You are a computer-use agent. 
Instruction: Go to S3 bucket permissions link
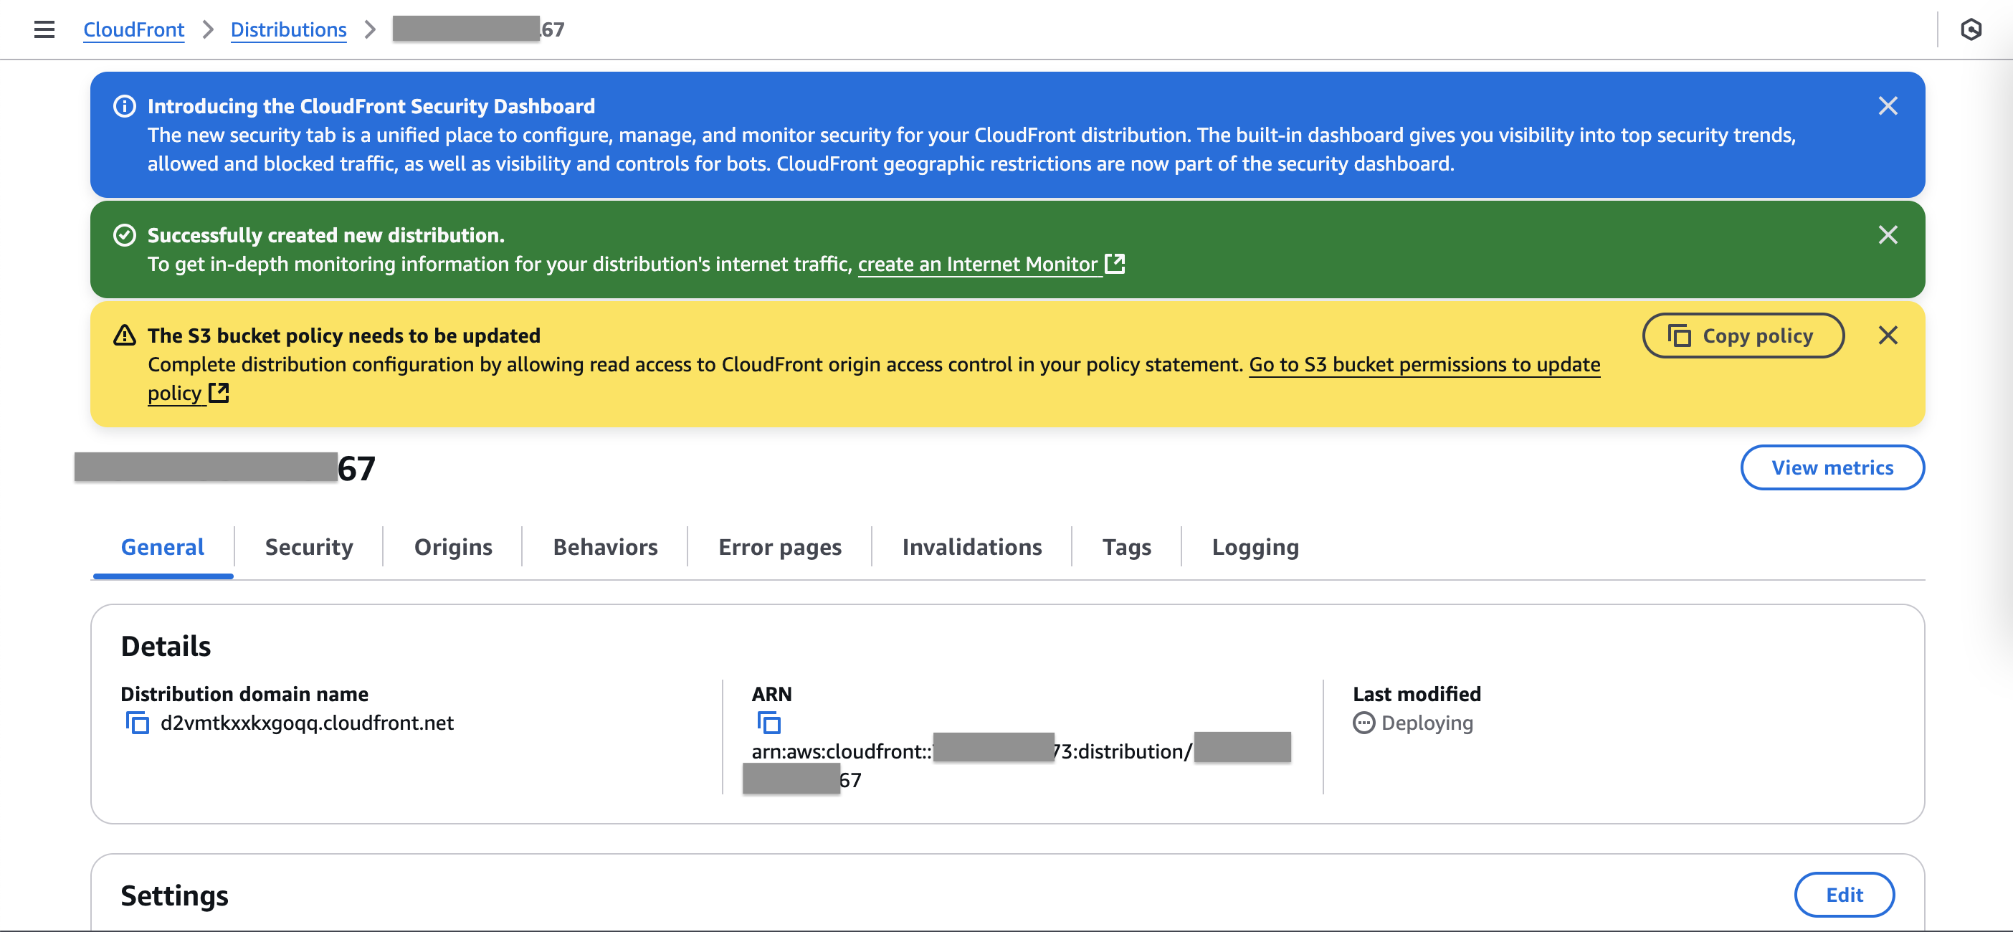pos(1424,365)
